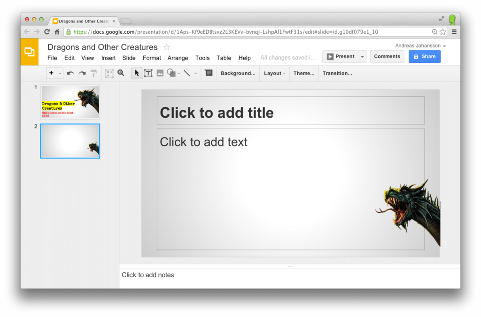The height and width of the screenshot is (317, 481).
Task: Open the Layout dropdown
Action: 274,73
